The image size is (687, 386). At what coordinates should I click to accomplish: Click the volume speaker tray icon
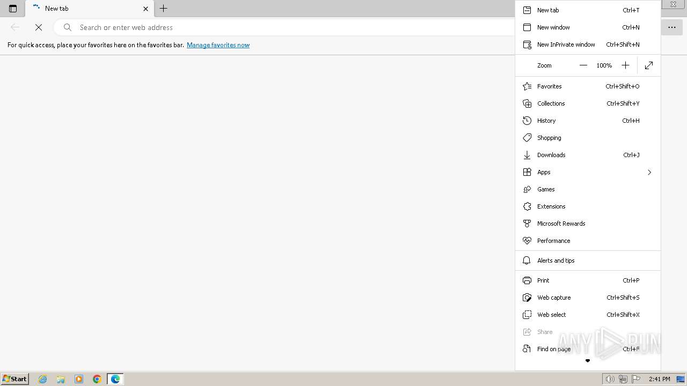[610, 379]
